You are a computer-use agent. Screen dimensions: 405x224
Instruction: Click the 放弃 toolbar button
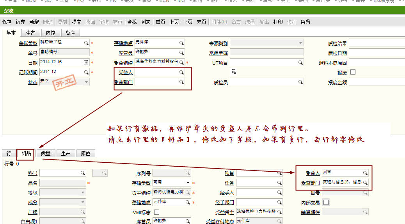20,22
